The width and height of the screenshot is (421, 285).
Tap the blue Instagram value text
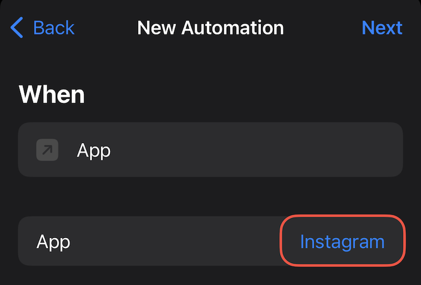click(x=342, y=242)
